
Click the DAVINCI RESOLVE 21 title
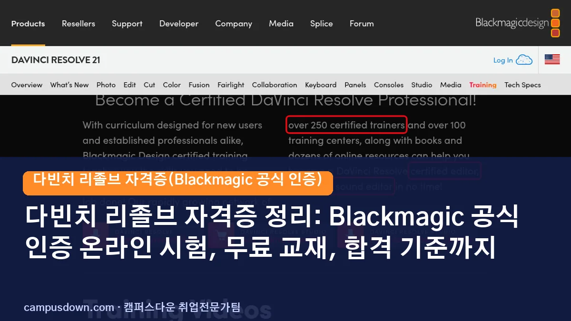coord(56,60)
